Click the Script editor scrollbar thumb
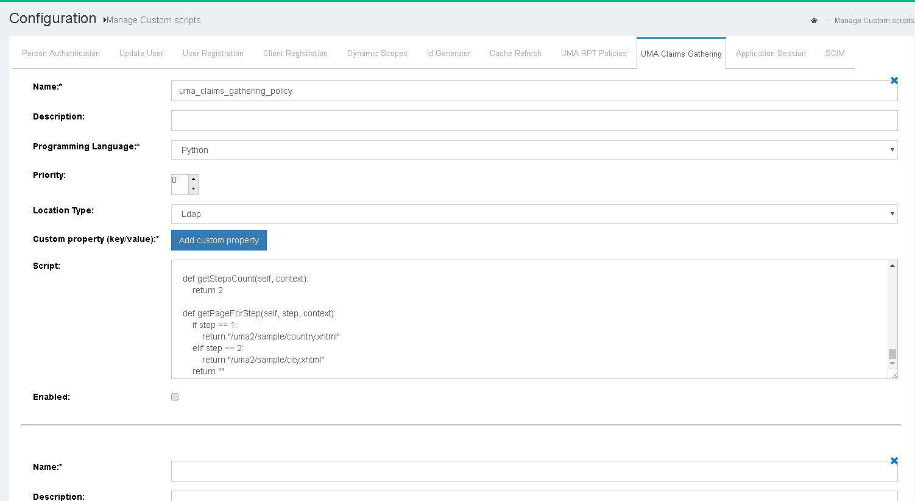 click(892, 354)
